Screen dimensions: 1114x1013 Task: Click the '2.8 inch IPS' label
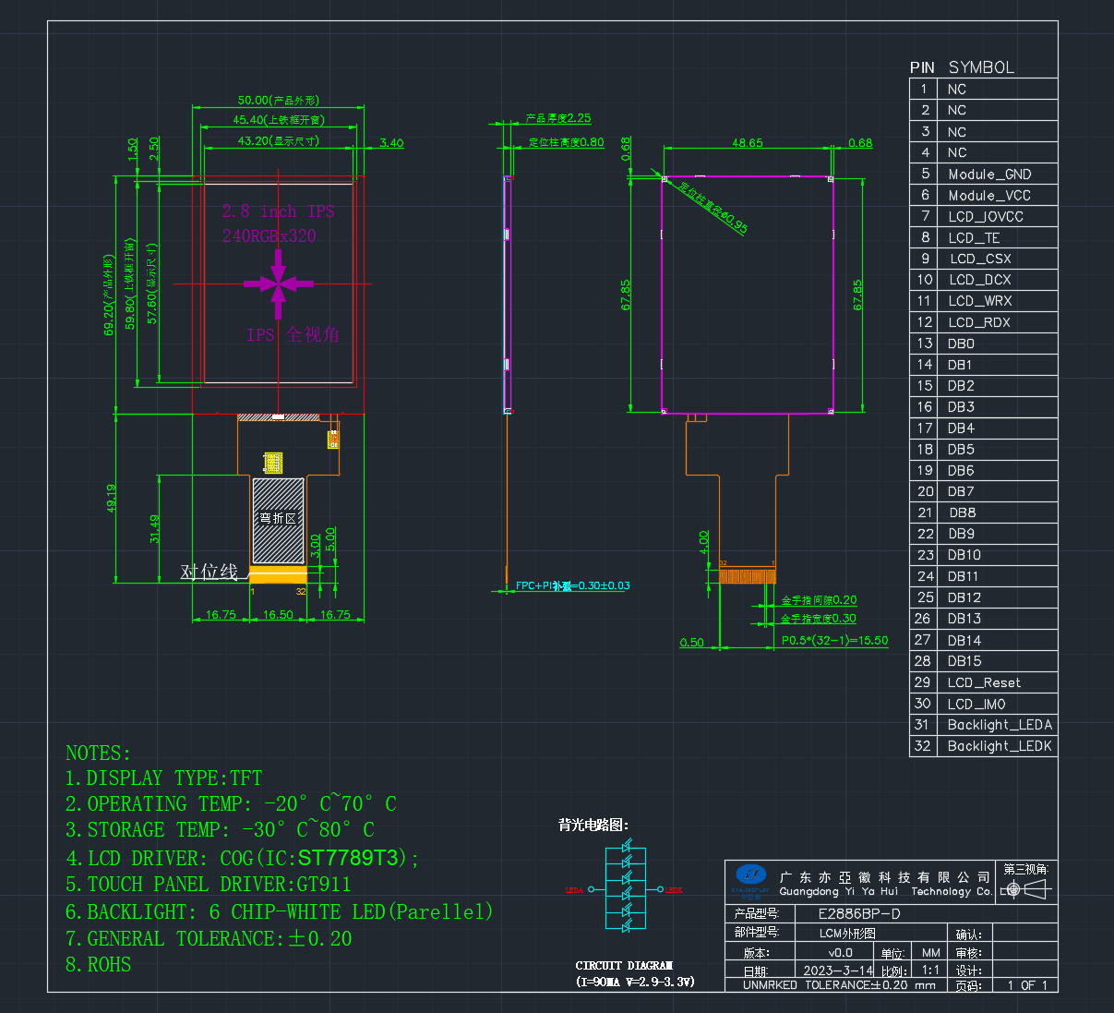(278, 211)
